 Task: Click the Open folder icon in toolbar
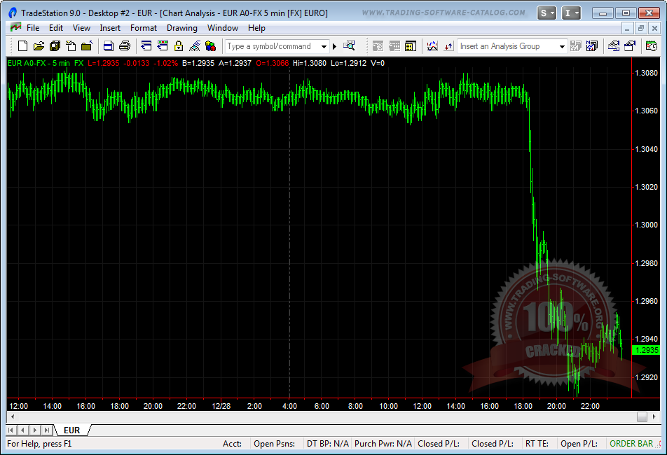coord(39,46)
